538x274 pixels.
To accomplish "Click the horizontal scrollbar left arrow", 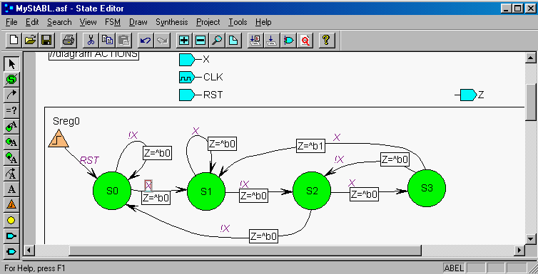I will (29, 251).
